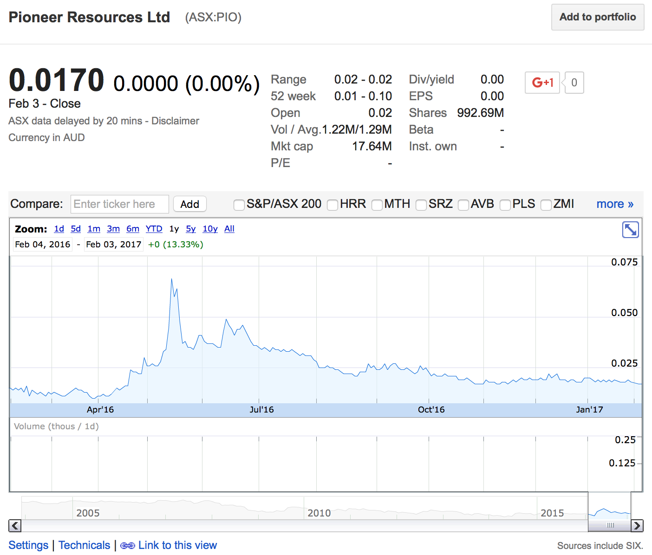The width and height of the screenshot is (652, 555).
Task: Open the chart Settings
Action: tap(28, 545)
